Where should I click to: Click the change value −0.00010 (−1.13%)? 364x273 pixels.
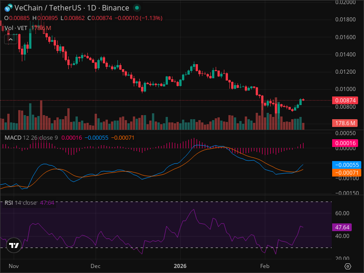pos(139,18)
